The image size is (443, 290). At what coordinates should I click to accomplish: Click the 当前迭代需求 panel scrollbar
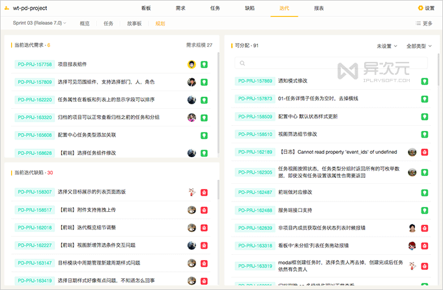(x=218, y=103)
